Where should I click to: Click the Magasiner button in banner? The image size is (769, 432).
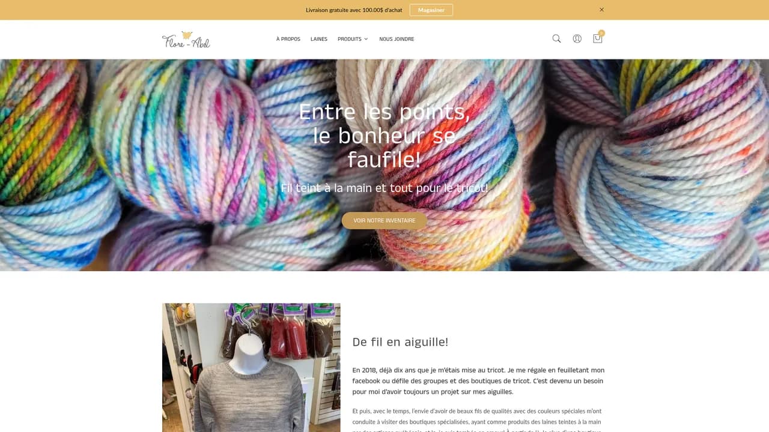pyautogui.click(x=431, y=10)
